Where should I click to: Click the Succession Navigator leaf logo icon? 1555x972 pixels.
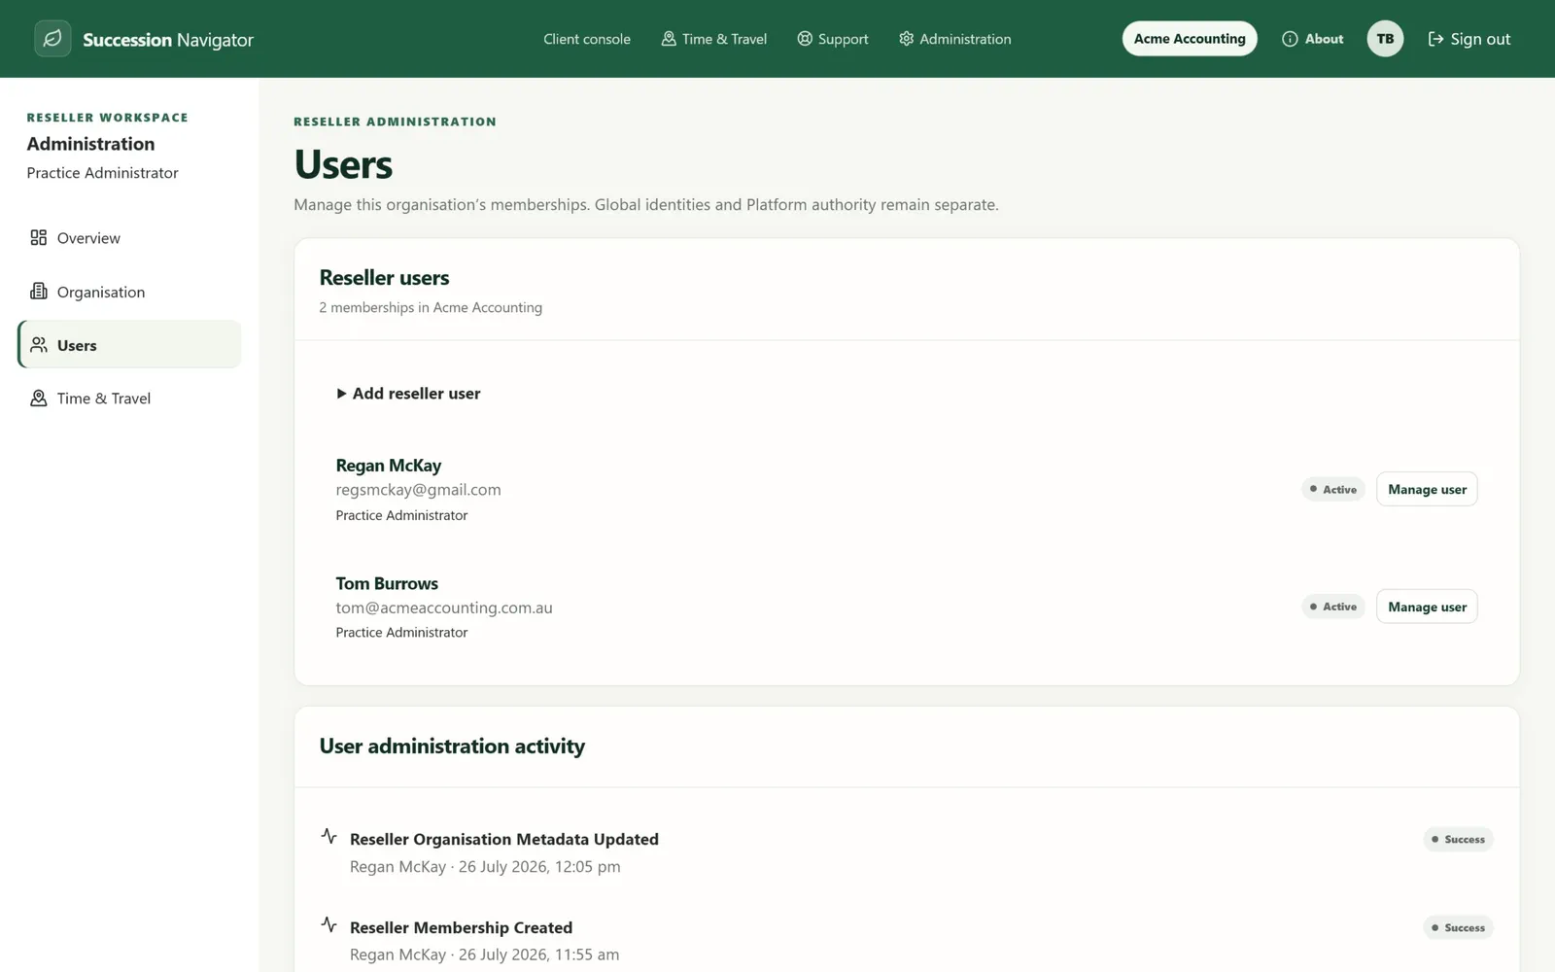[x=52, y=39]
